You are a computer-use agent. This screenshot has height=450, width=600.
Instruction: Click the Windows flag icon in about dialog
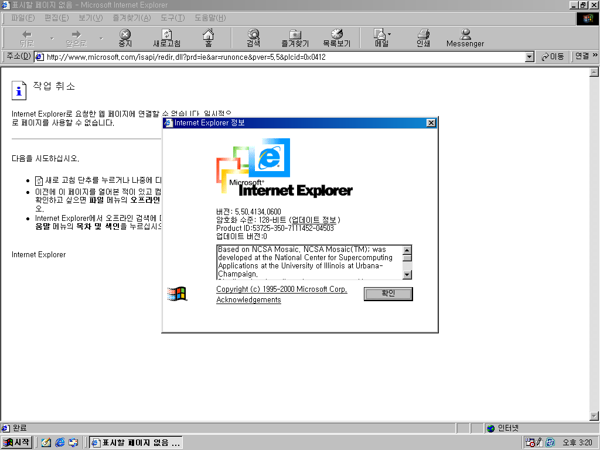pos(177,294)
